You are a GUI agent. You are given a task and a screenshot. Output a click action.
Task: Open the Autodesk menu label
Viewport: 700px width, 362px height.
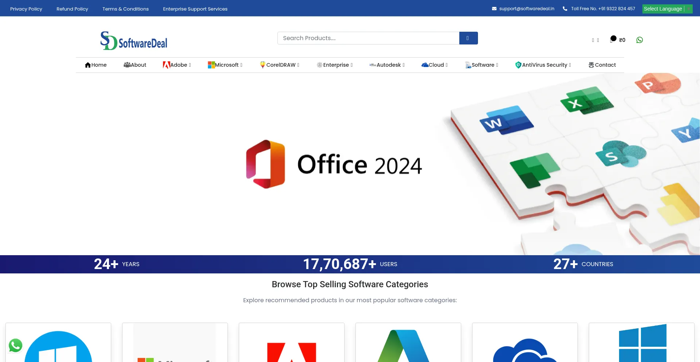coord(389,65)
